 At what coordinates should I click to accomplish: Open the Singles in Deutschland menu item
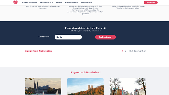(x=29, y=2)
